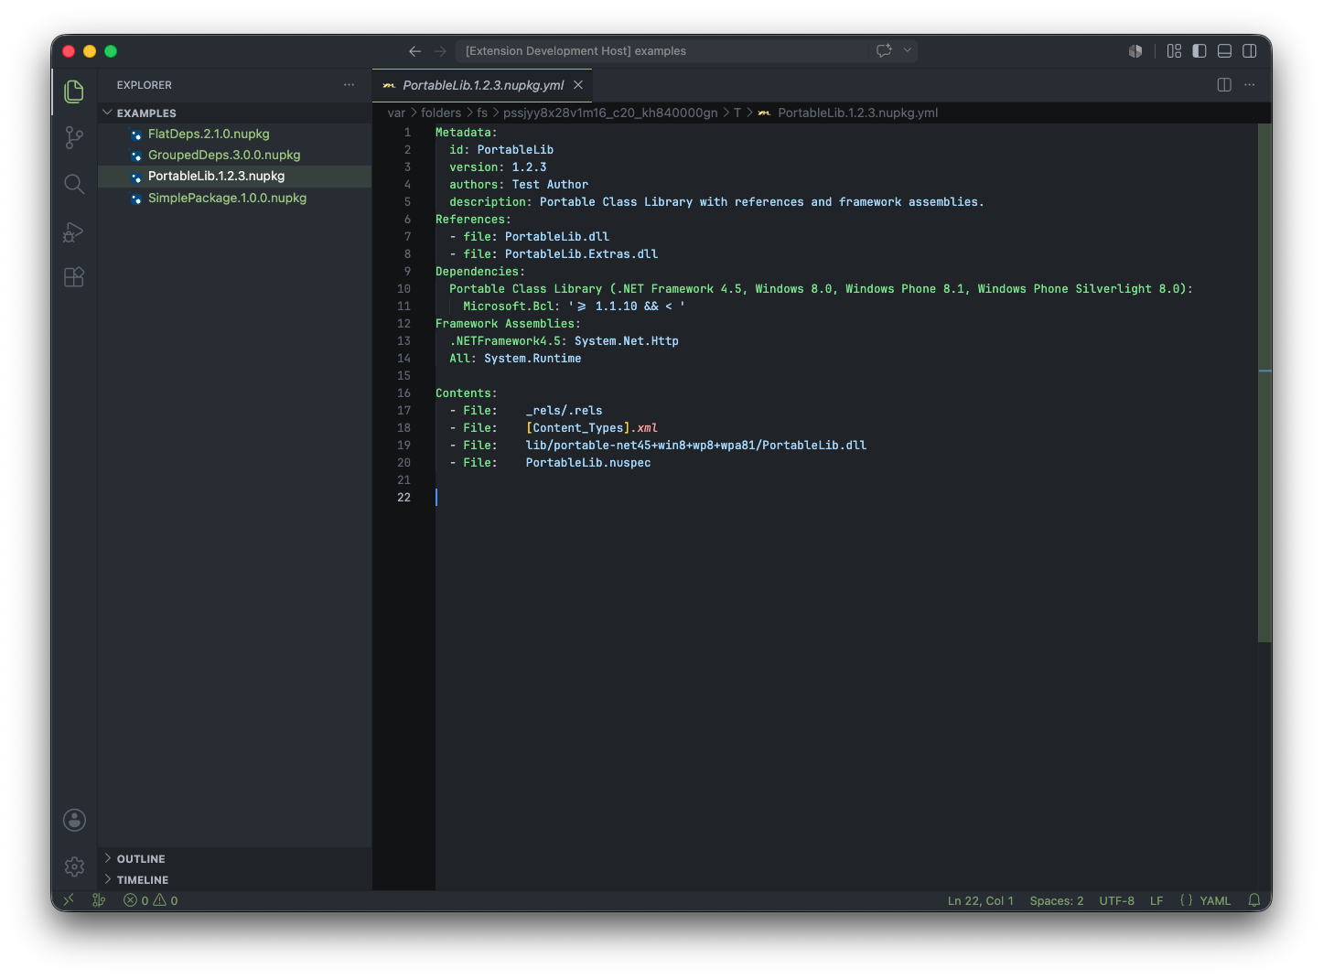Close the PortableLib.1.2.3.nupkg.yml tab
Image resolution: width=1323 pixels, height=979 pixels.
(578, 85)
